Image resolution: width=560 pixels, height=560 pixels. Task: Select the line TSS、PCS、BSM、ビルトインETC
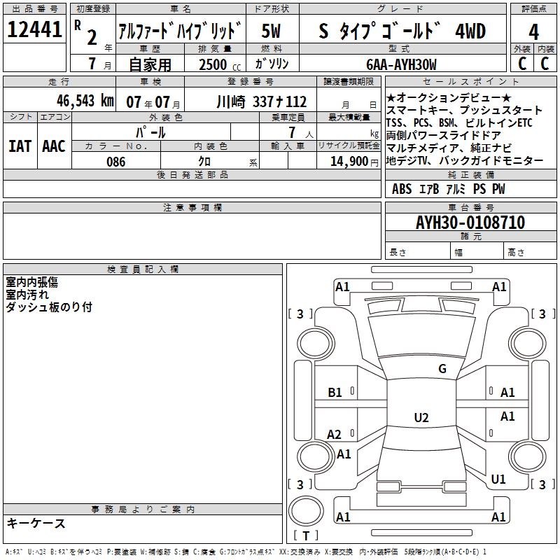click(x=459, y=122)
